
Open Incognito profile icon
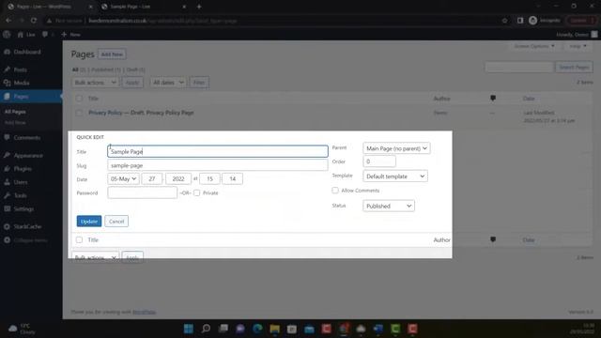pos(532,21)
